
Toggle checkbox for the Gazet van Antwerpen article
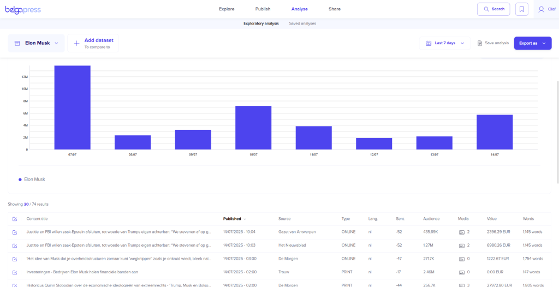pyautogui.click(x=15, y=232)
